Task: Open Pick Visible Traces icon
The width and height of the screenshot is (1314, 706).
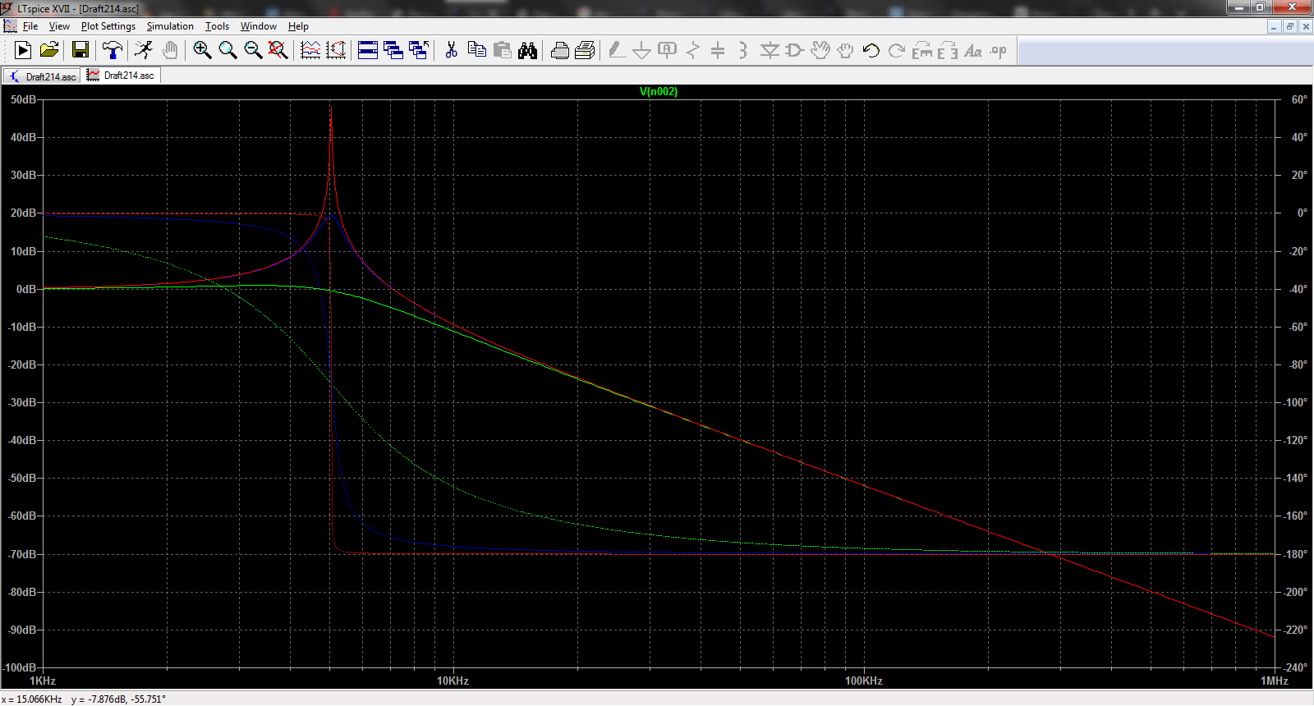Action: click(x=310, y=50)
